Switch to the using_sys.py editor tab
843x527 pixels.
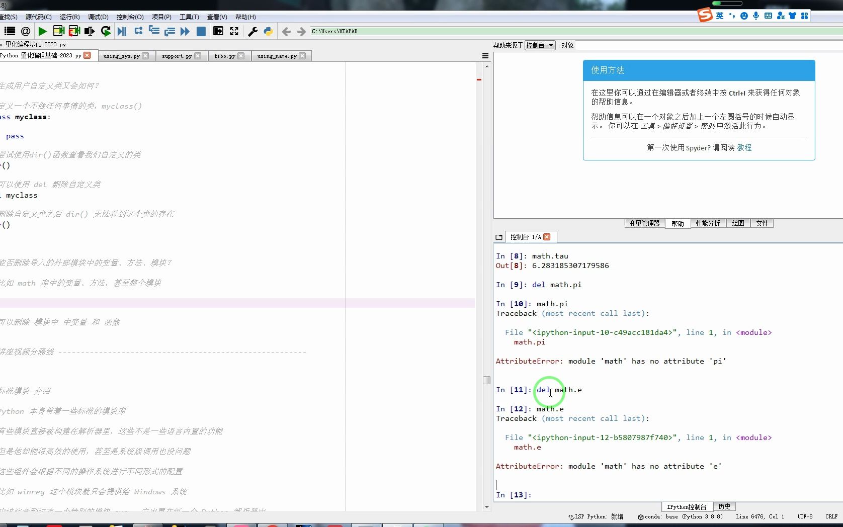(121, 56)
